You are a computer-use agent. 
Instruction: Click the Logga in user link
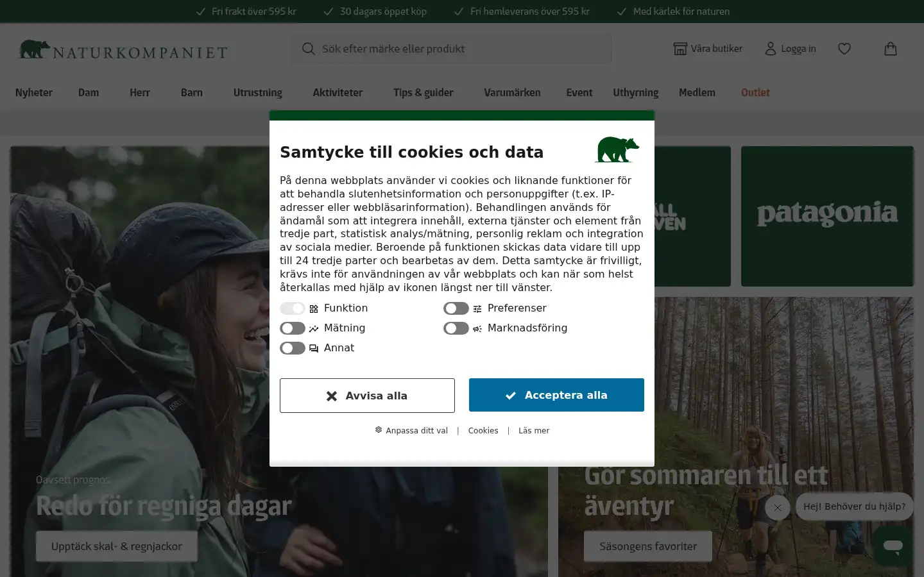point(791,49)
